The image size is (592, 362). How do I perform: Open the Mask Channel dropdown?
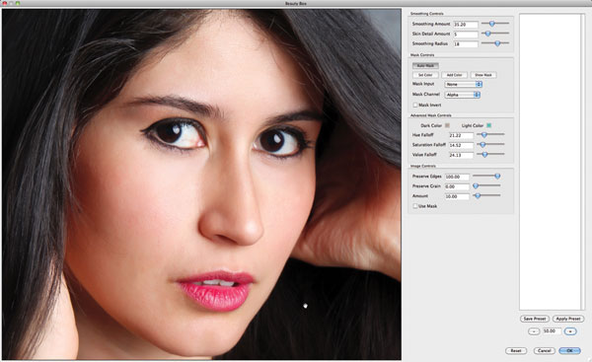(x=463, y=95)
